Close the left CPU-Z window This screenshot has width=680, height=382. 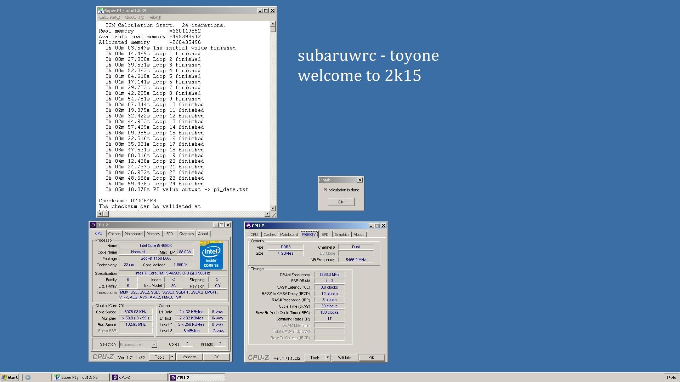228,225
